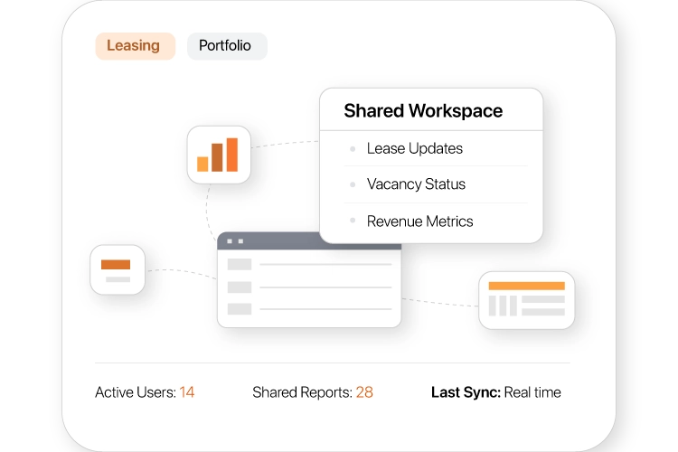Click the bullet beside Revenue Metrics
Screen dimensions: 678x452
(352, 221)
